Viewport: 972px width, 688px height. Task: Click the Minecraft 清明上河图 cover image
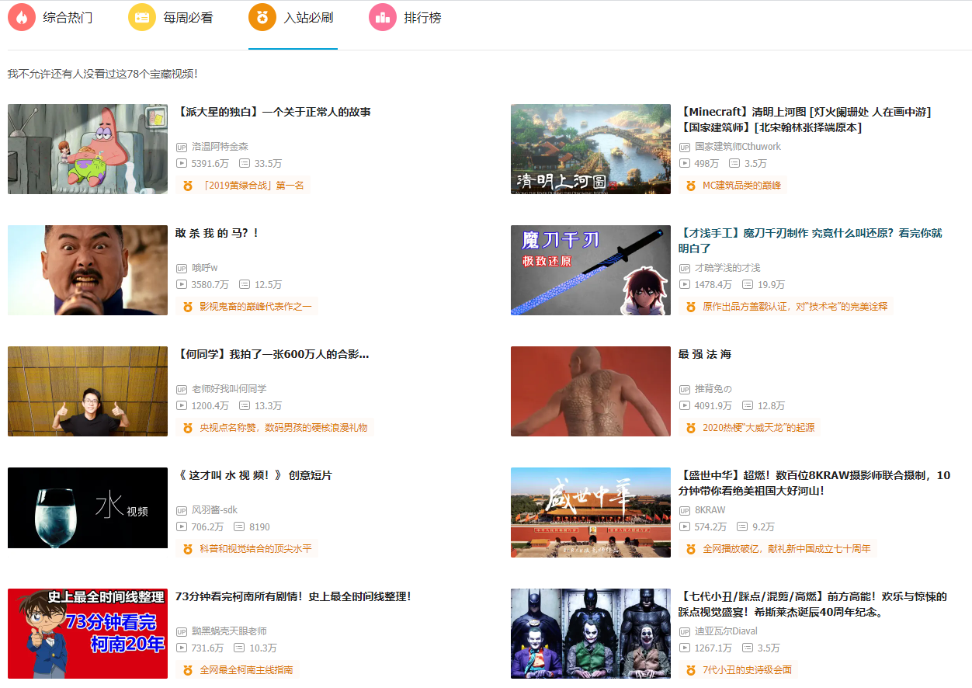coord(590,149)
